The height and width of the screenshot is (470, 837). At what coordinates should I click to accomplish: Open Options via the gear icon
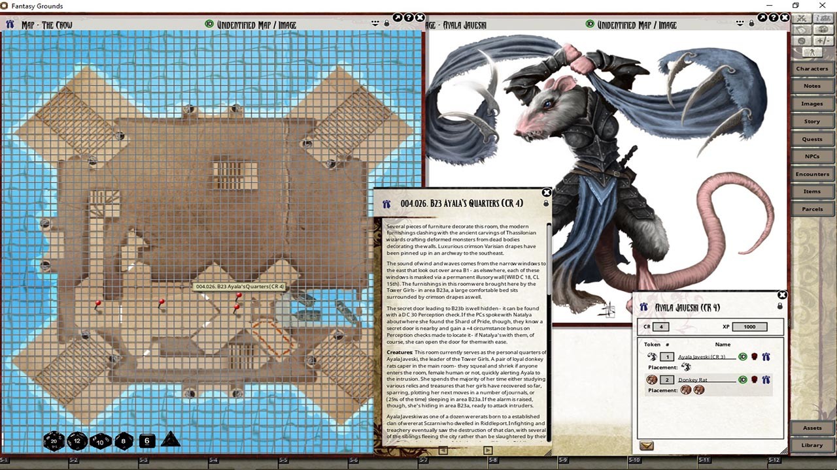pos(802,40)
